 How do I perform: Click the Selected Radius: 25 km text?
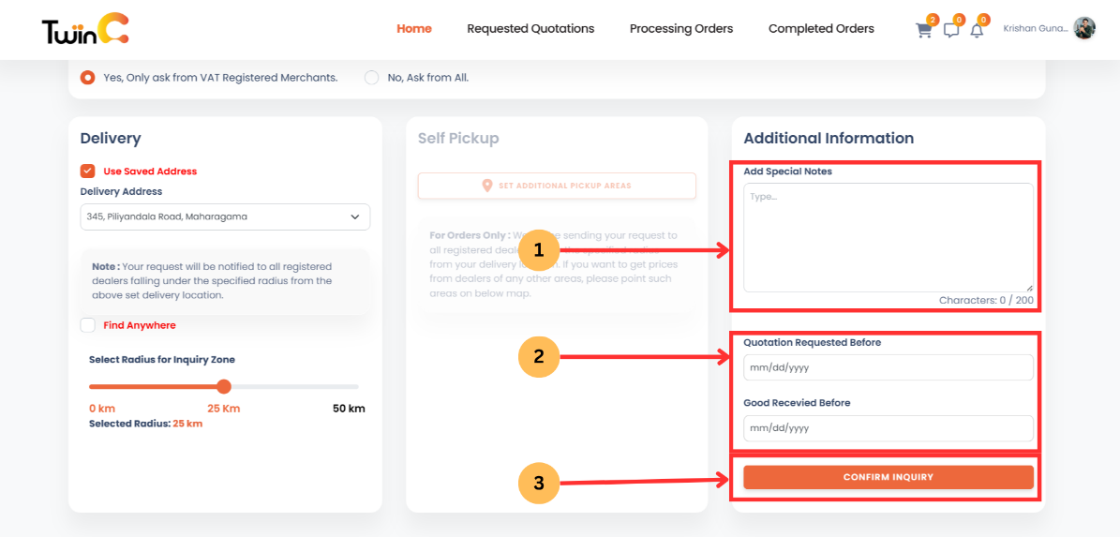(x=145, y=424)
